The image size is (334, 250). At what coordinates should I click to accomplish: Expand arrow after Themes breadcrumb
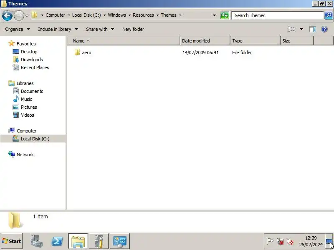[180, 15]
